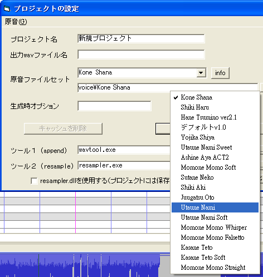Select Utaune Nami Soft voicebank

click(215, 217)
